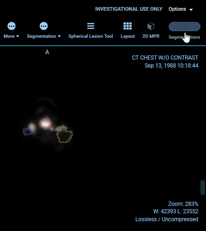This screenshot has height=231, width=206.
Task: Activate the 2D MPR cube icon
Action: (x=151, y=26)
